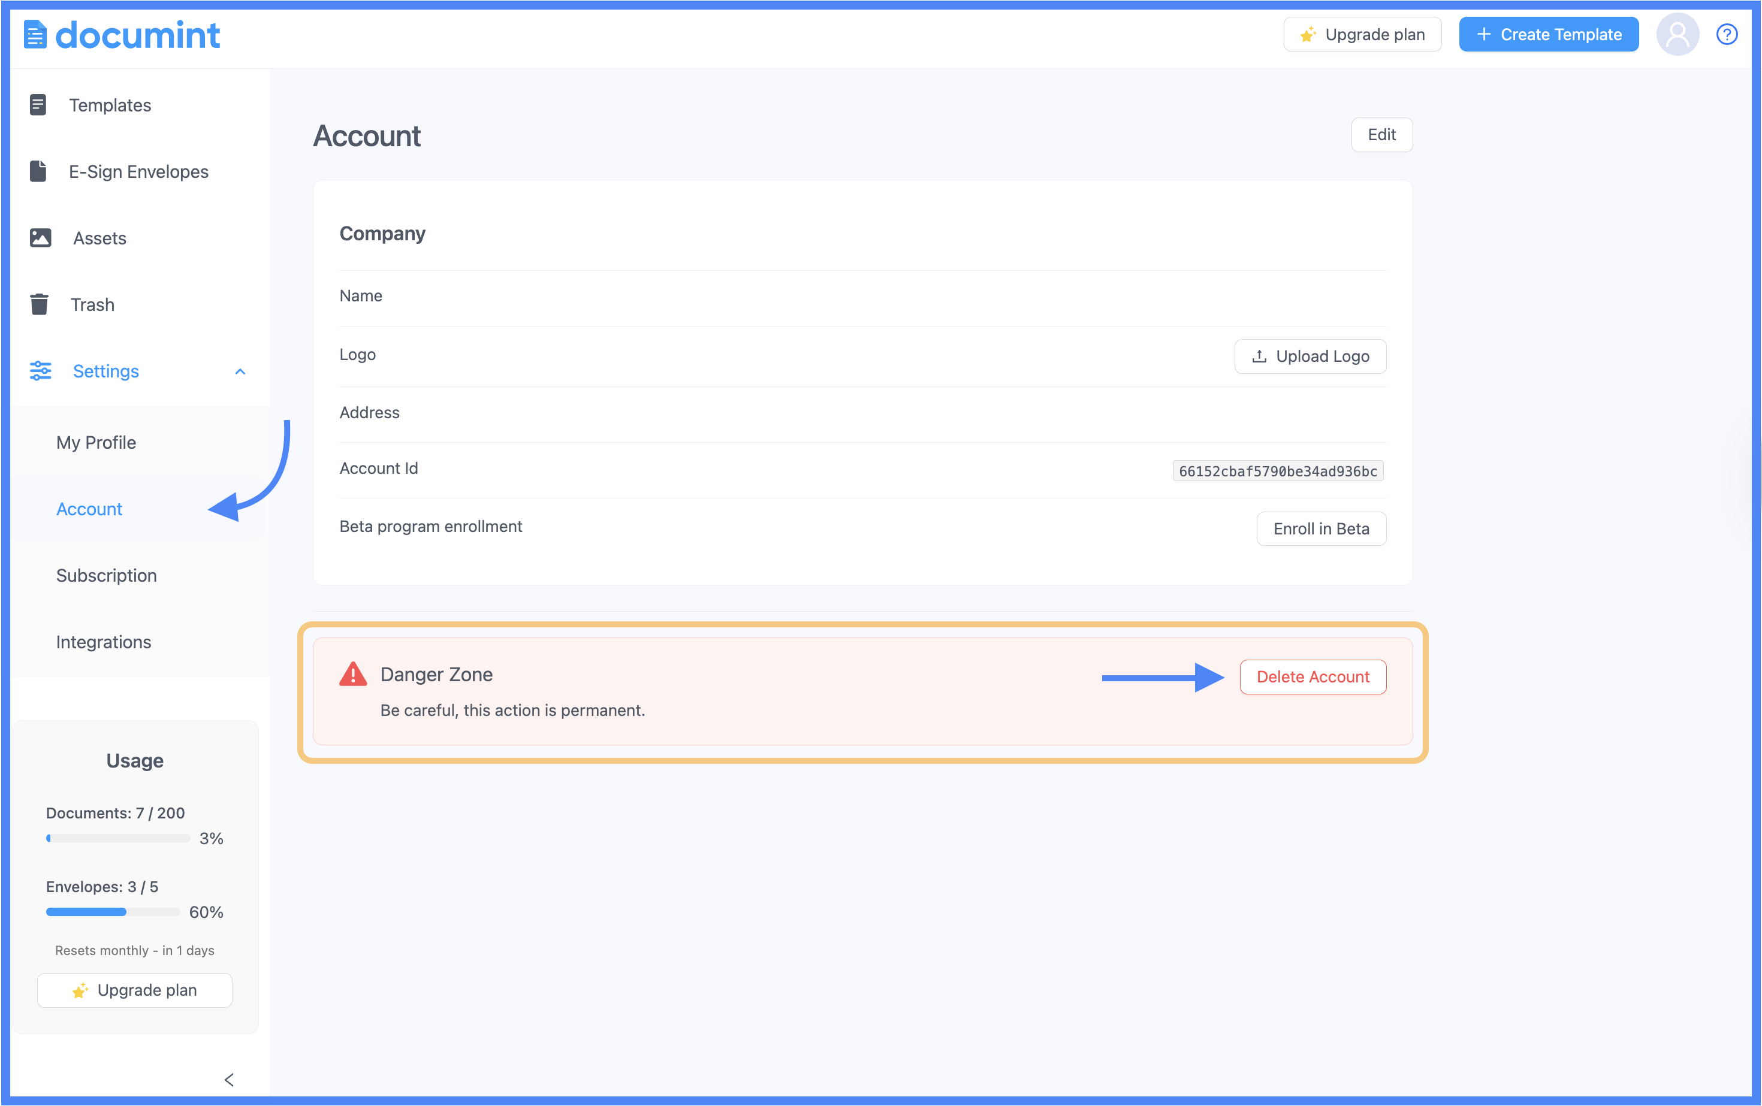Click the Edit account button
The image size is (1762, 1106).
pyautogui.click(x=1381, y=135)
